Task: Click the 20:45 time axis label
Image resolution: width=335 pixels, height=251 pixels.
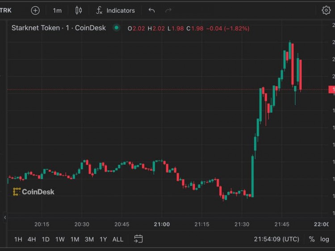Action: pyautogui.click(x=122, y=224)
